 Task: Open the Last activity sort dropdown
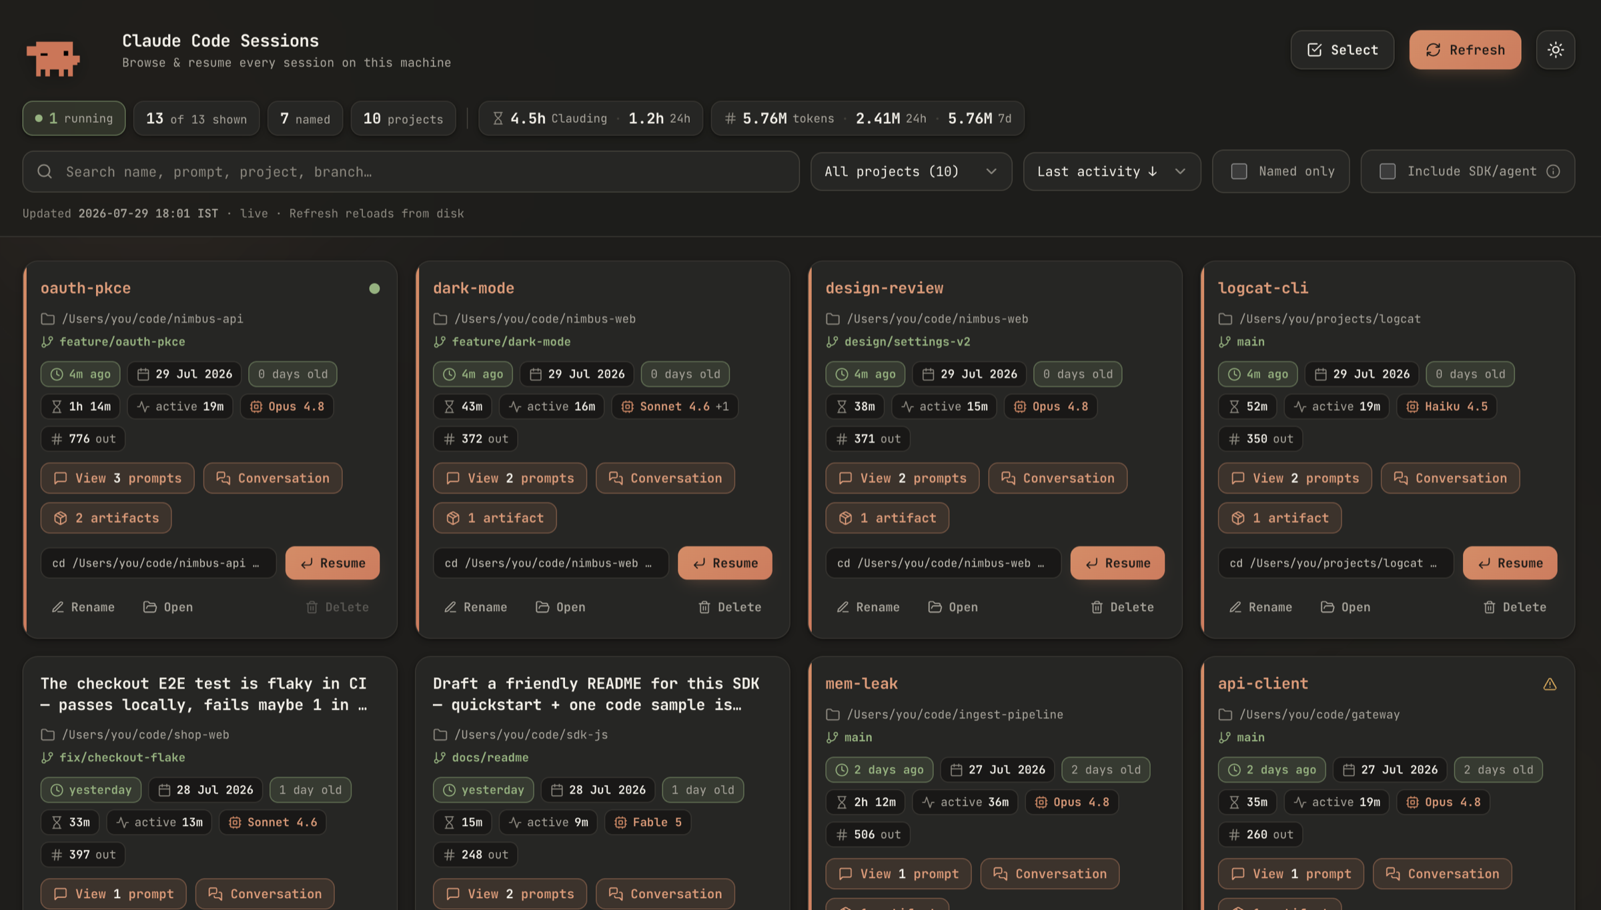pyautogui.click(x=1112, y=171)
